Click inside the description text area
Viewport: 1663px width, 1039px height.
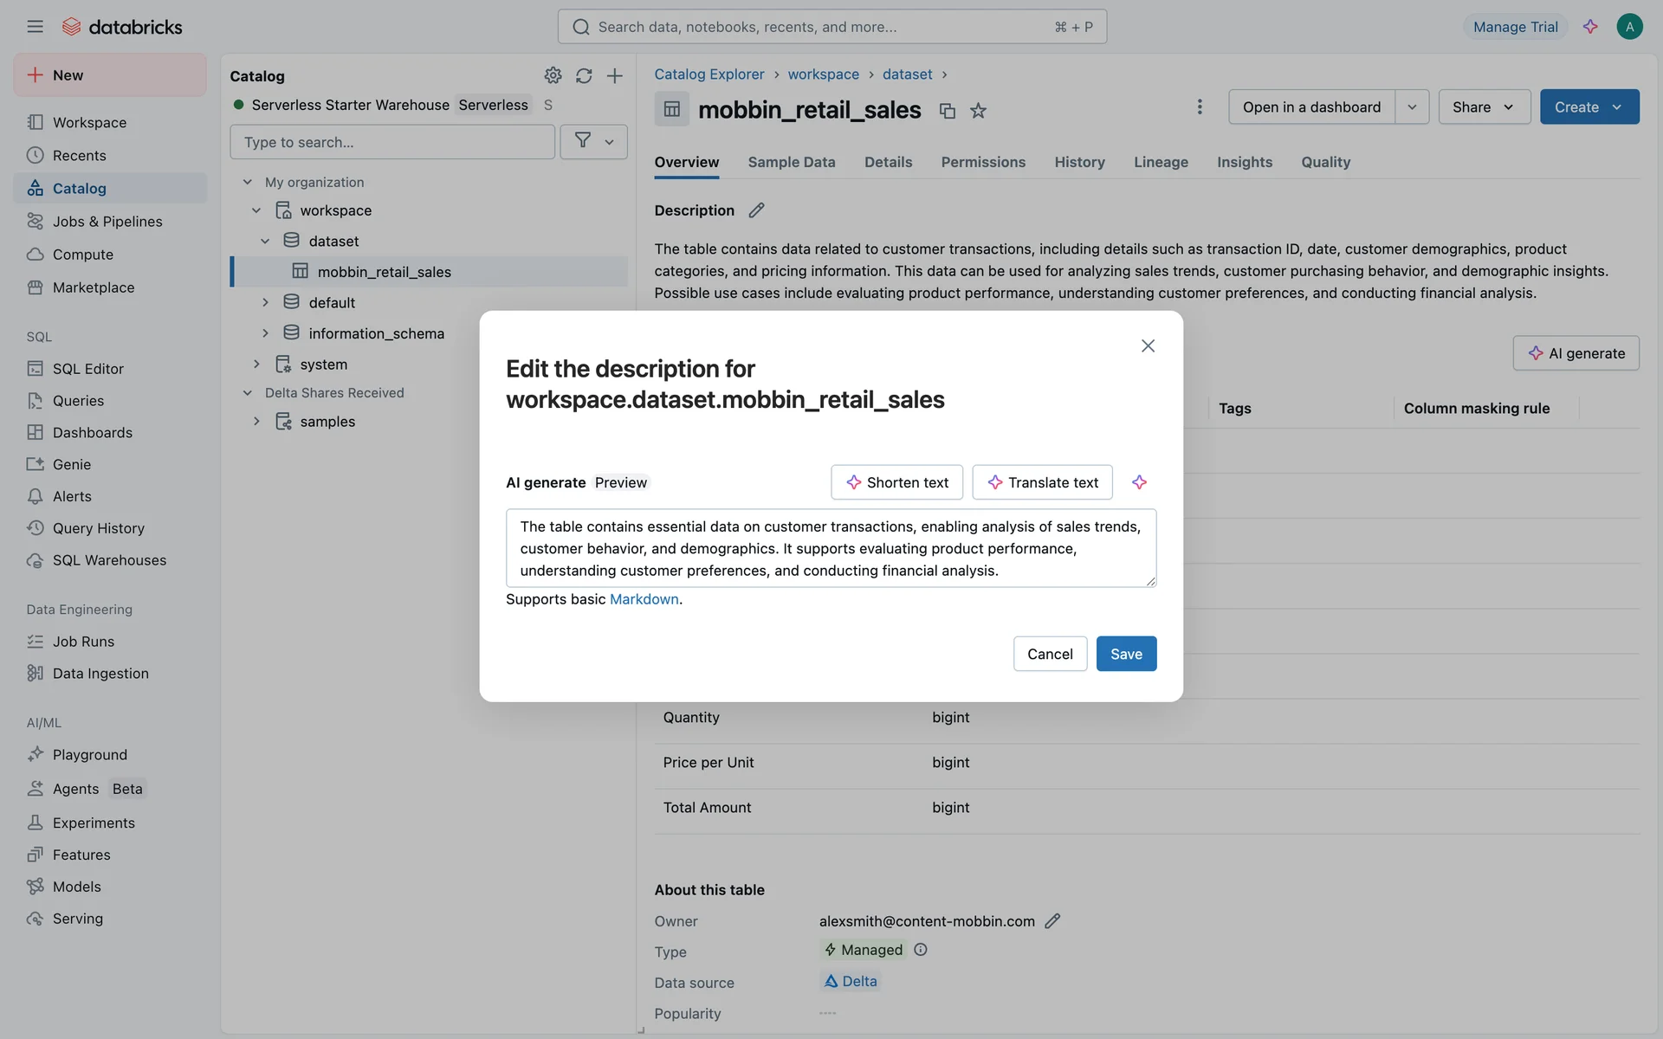(830, 548)
